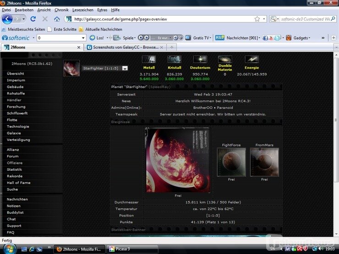Switch to Picasa 3 in taskbar

(132, 249)
